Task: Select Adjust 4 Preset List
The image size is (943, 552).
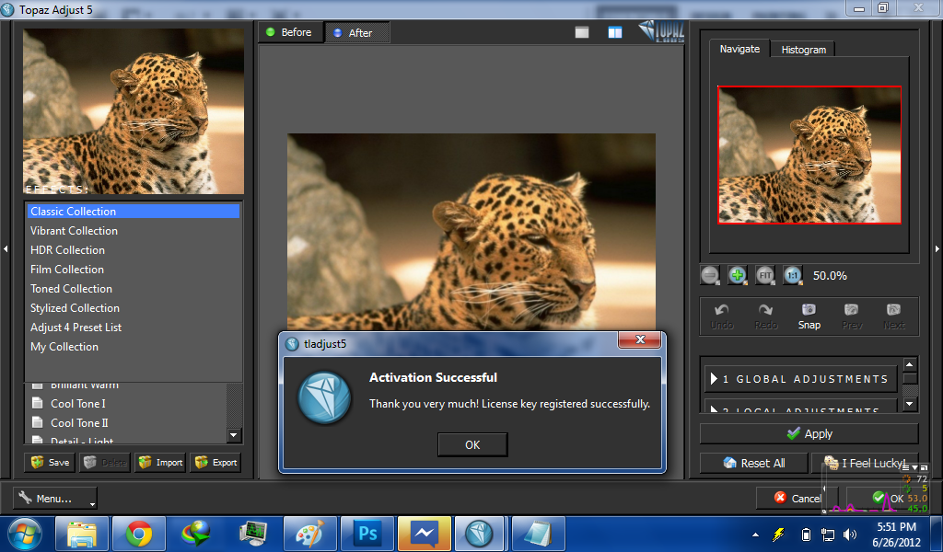Action: pyautogui.click(x=134, y=328)
